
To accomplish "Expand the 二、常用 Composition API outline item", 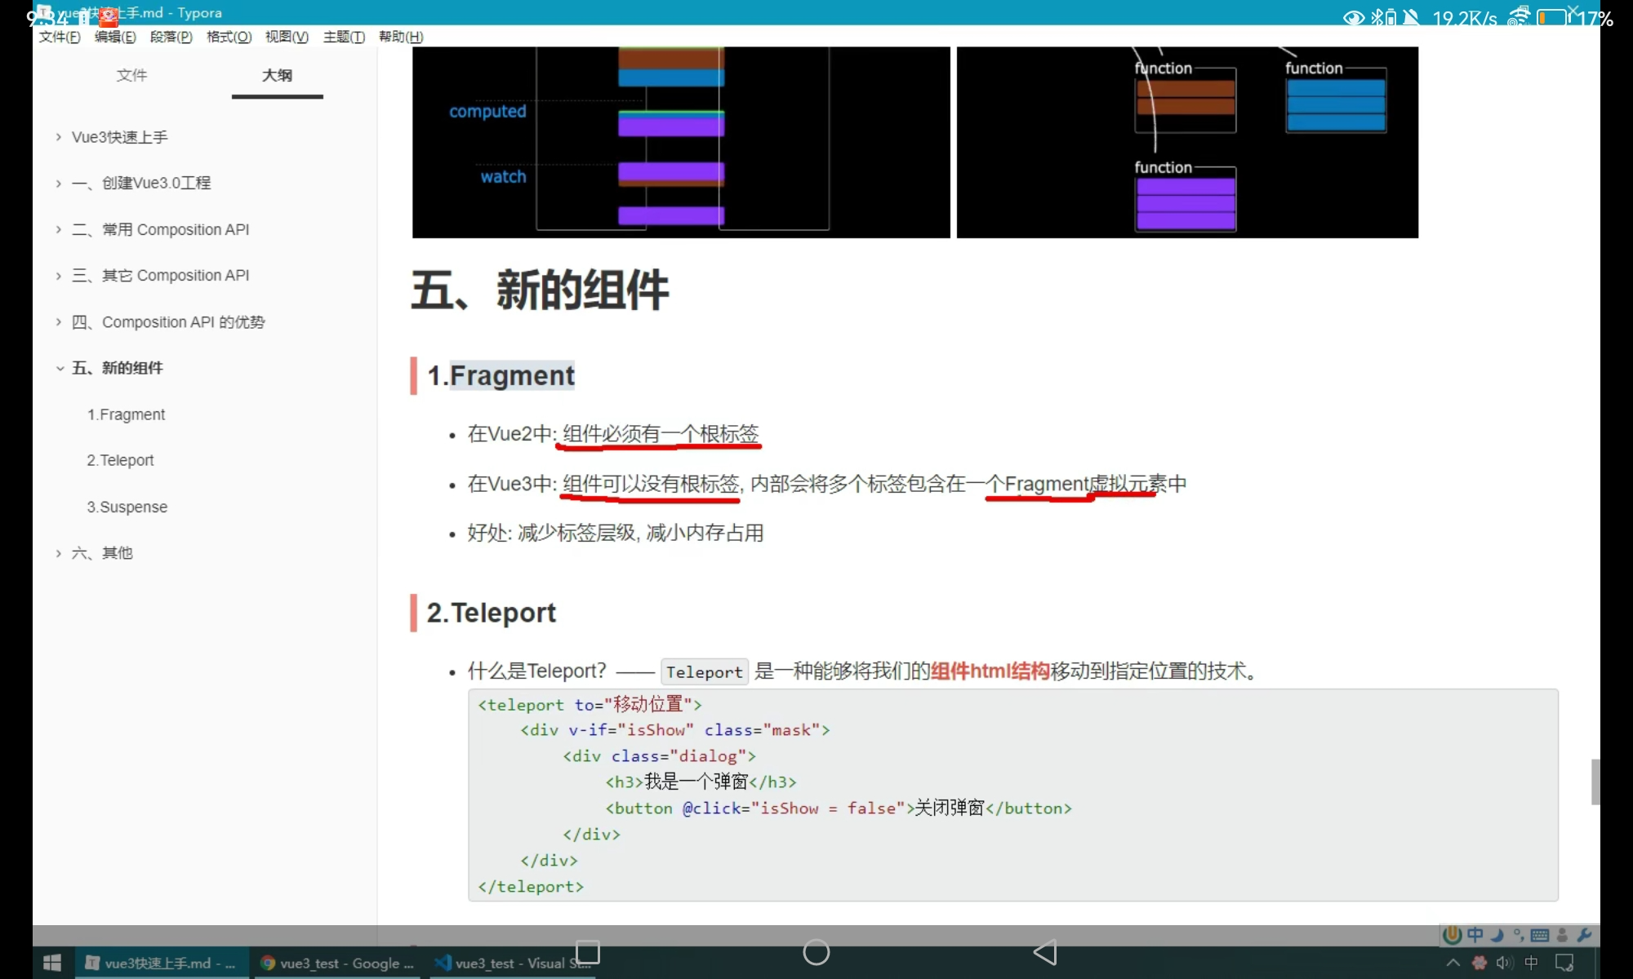I will (x=59, y=230).
